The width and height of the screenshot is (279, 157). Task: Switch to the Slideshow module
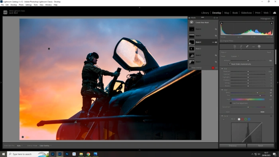246,13
